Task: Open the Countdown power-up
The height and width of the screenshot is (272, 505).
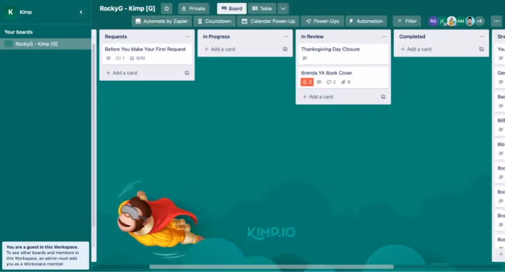Action: coord(215,21)
